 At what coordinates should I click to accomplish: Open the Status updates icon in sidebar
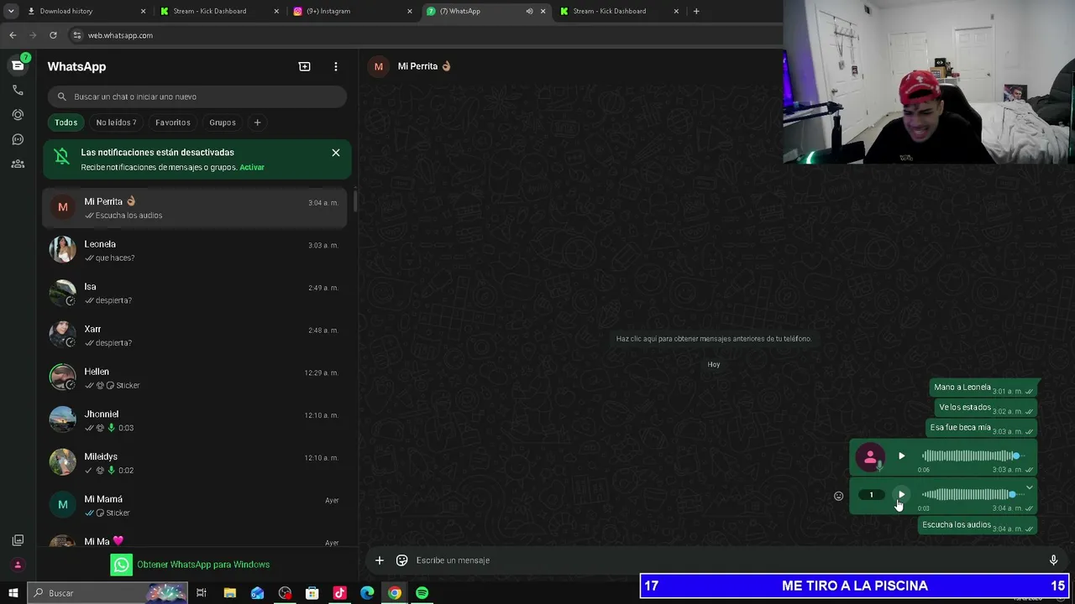[x=18, y=114]
